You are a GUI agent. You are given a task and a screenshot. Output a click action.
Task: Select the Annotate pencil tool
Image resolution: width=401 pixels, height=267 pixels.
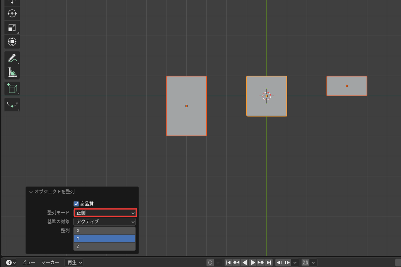[12, 58]
